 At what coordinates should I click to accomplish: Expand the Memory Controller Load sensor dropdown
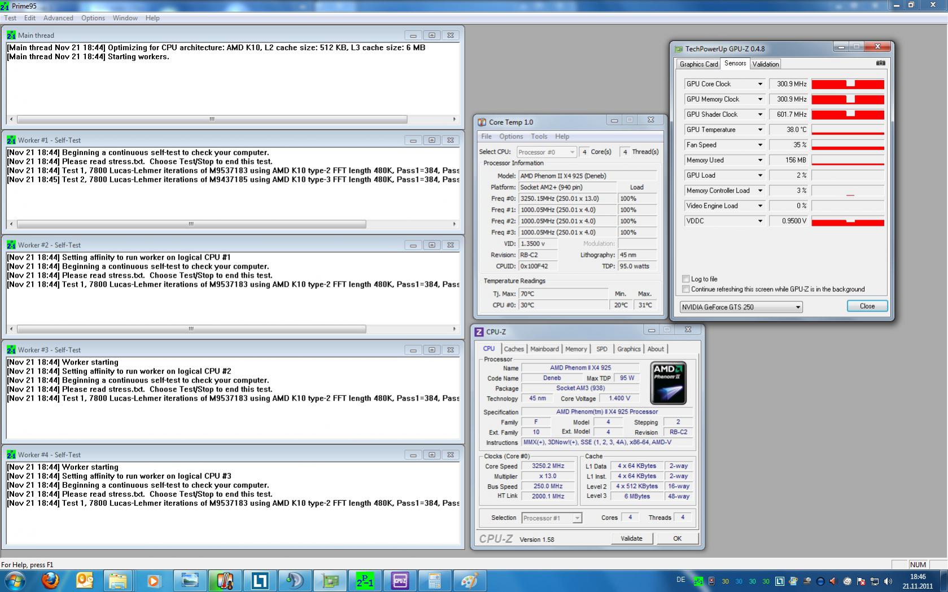coord(760,191)
